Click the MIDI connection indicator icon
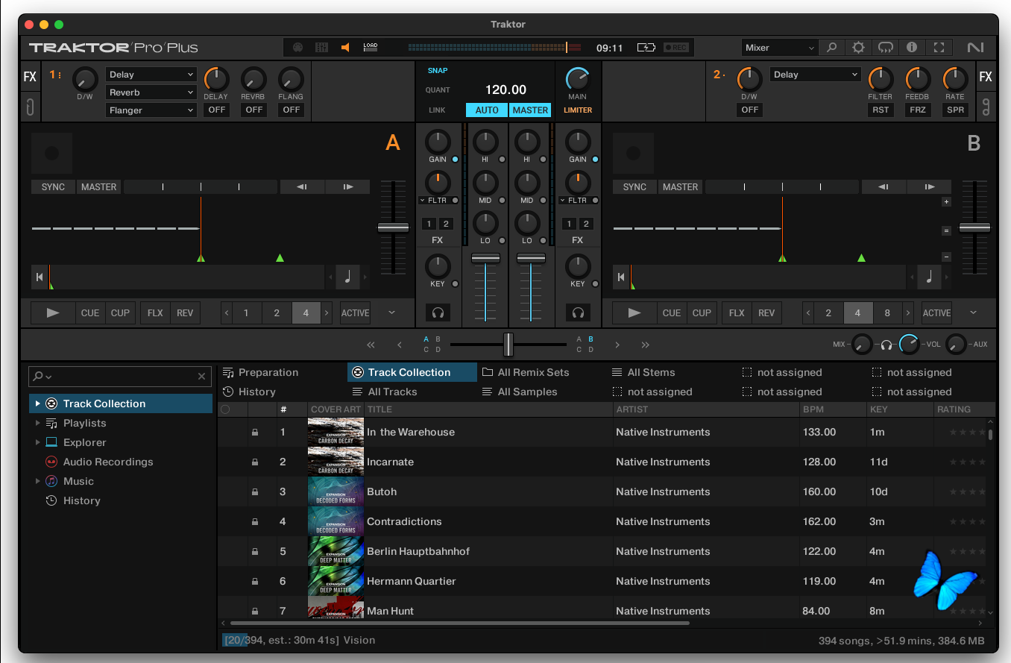 (x=297, y=48)
